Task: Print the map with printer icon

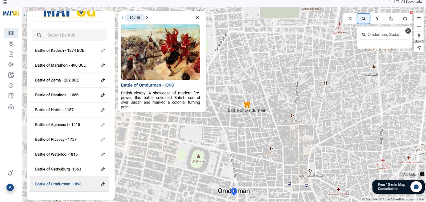Action: pos(405,19)
